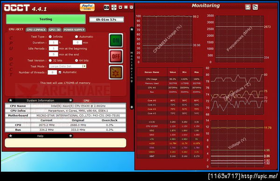Click the Temperature (°C) graph
Image resolution: width=280 pixels, height=181 pixels.
point(237,91)
